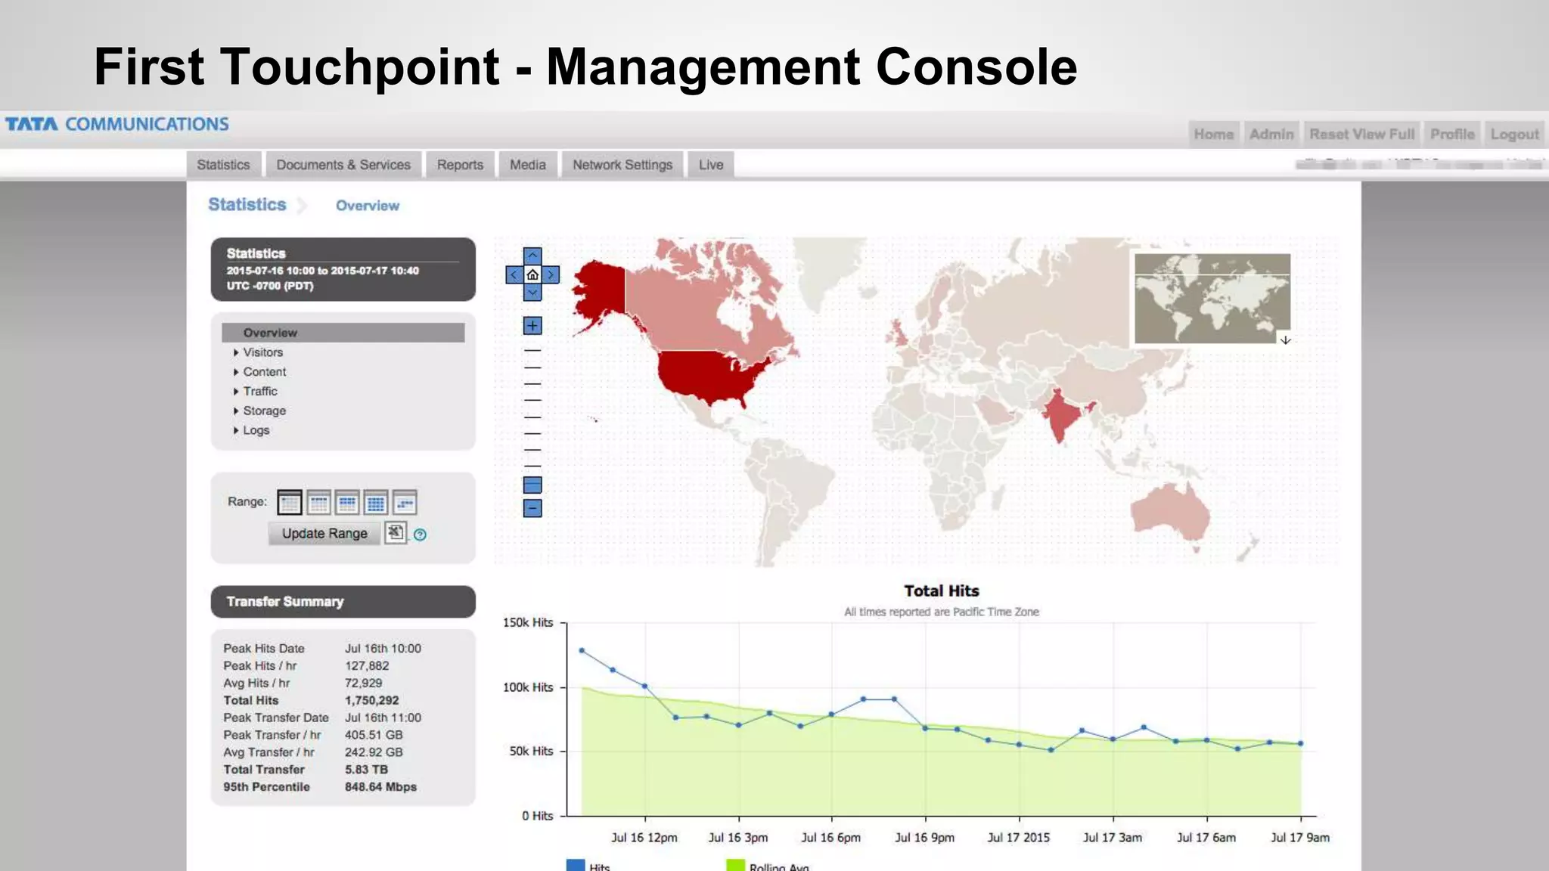This screenshot has height=871, width=1549.
Task: Click the blue zoom slider handle
Action: tap(532, 485)
